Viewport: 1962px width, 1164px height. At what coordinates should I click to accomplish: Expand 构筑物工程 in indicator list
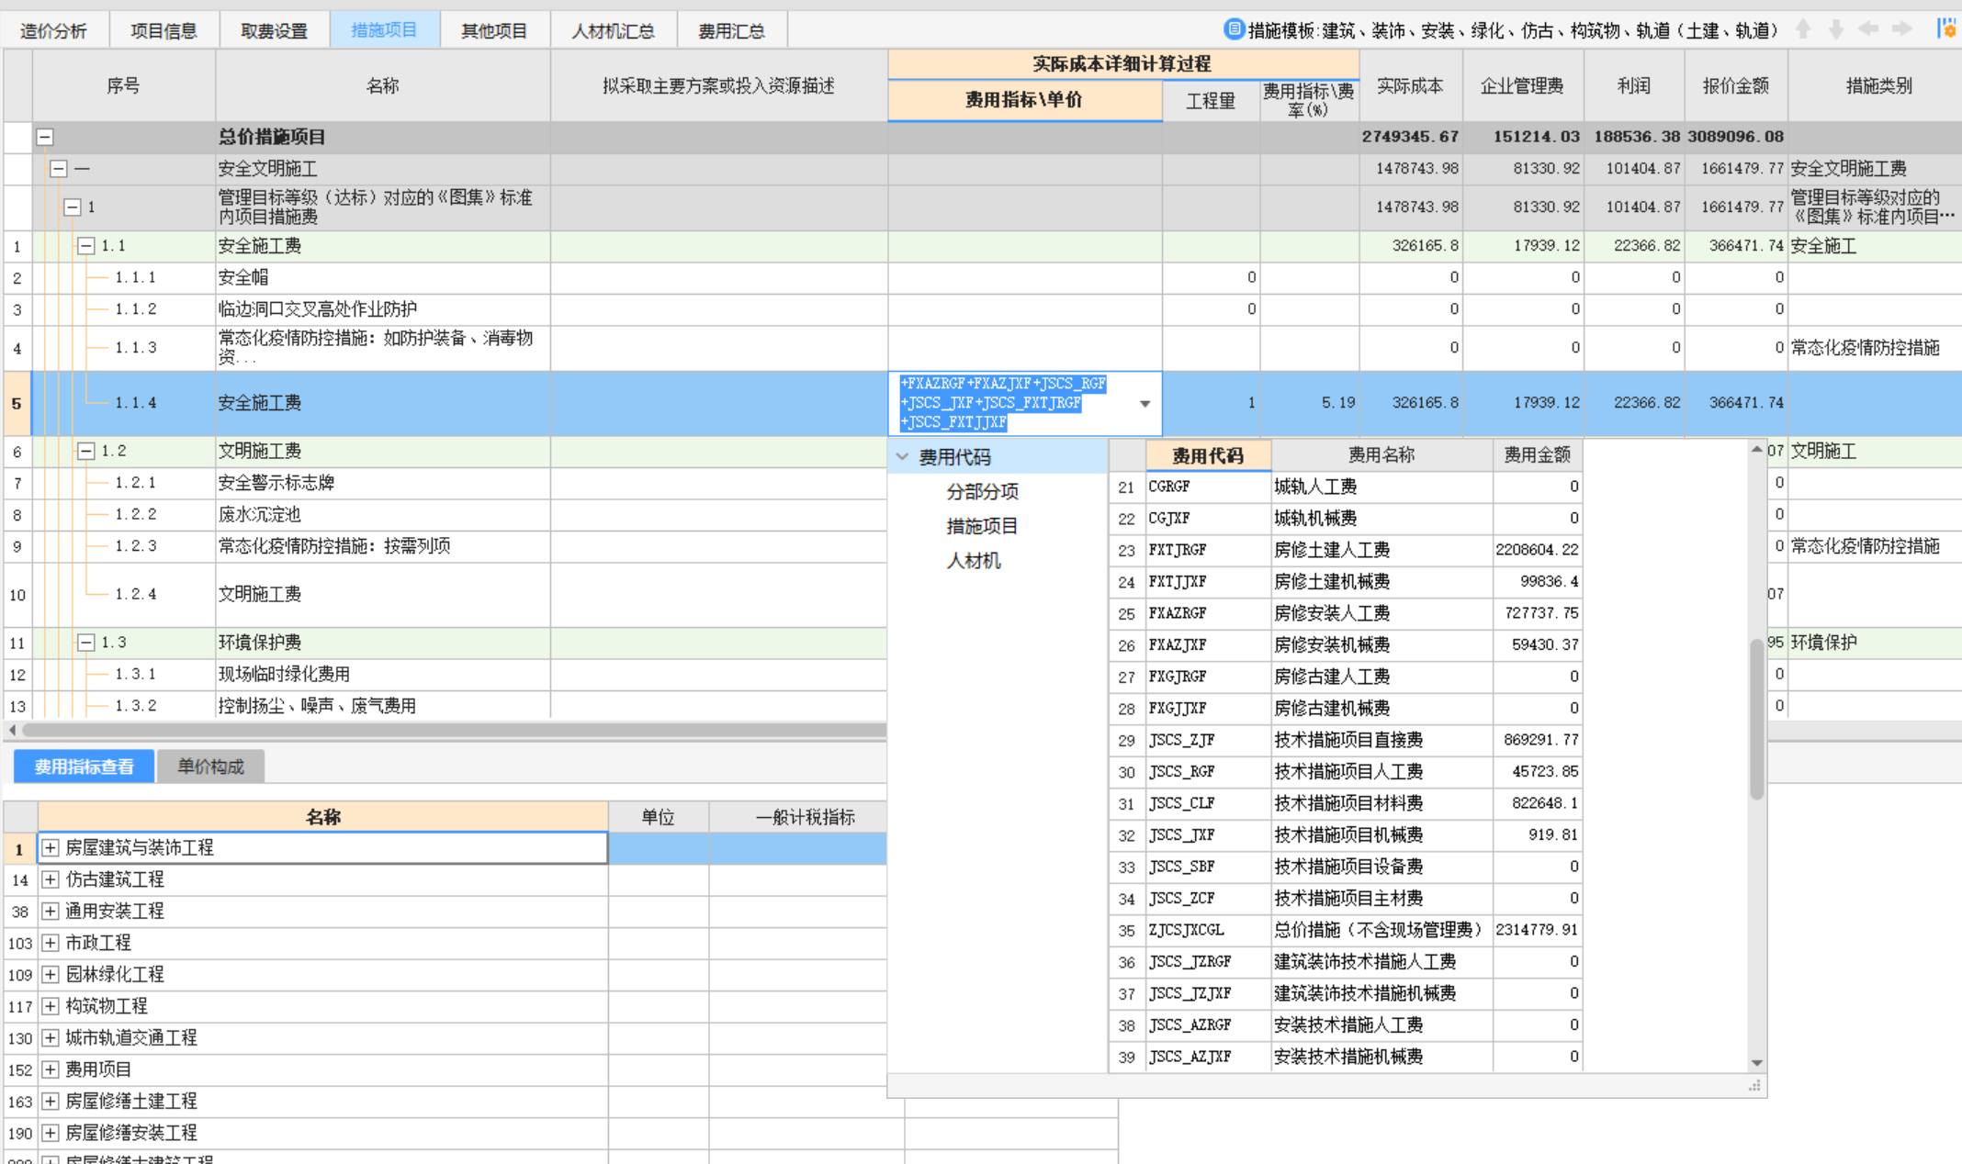pos(51,1006)
